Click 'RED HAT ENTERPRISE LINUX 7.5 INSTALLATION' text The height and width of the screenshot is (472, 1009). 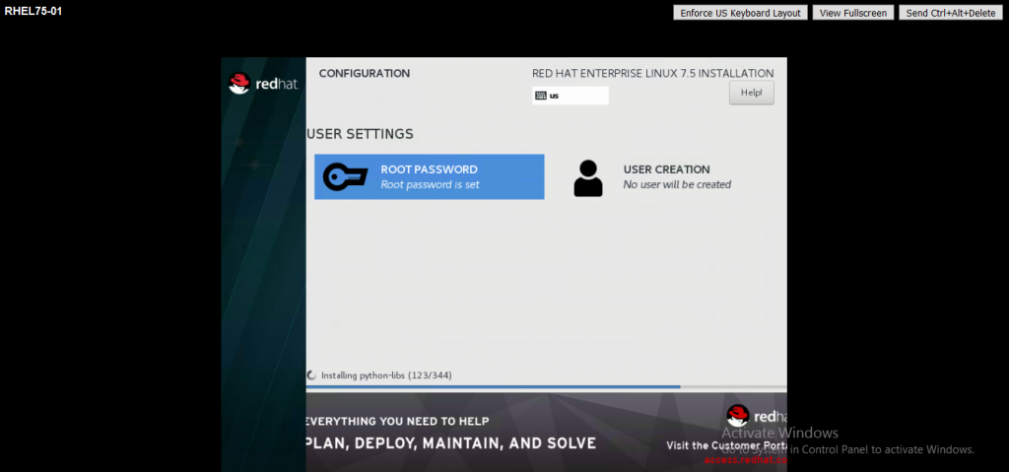coord(653,73)
